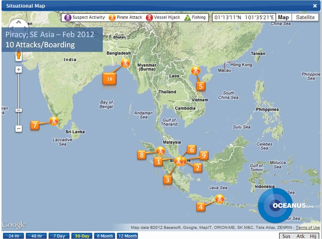Viewport: 322px width, 239px height.
Task: Click the Google logo
Action: (14, 225)
